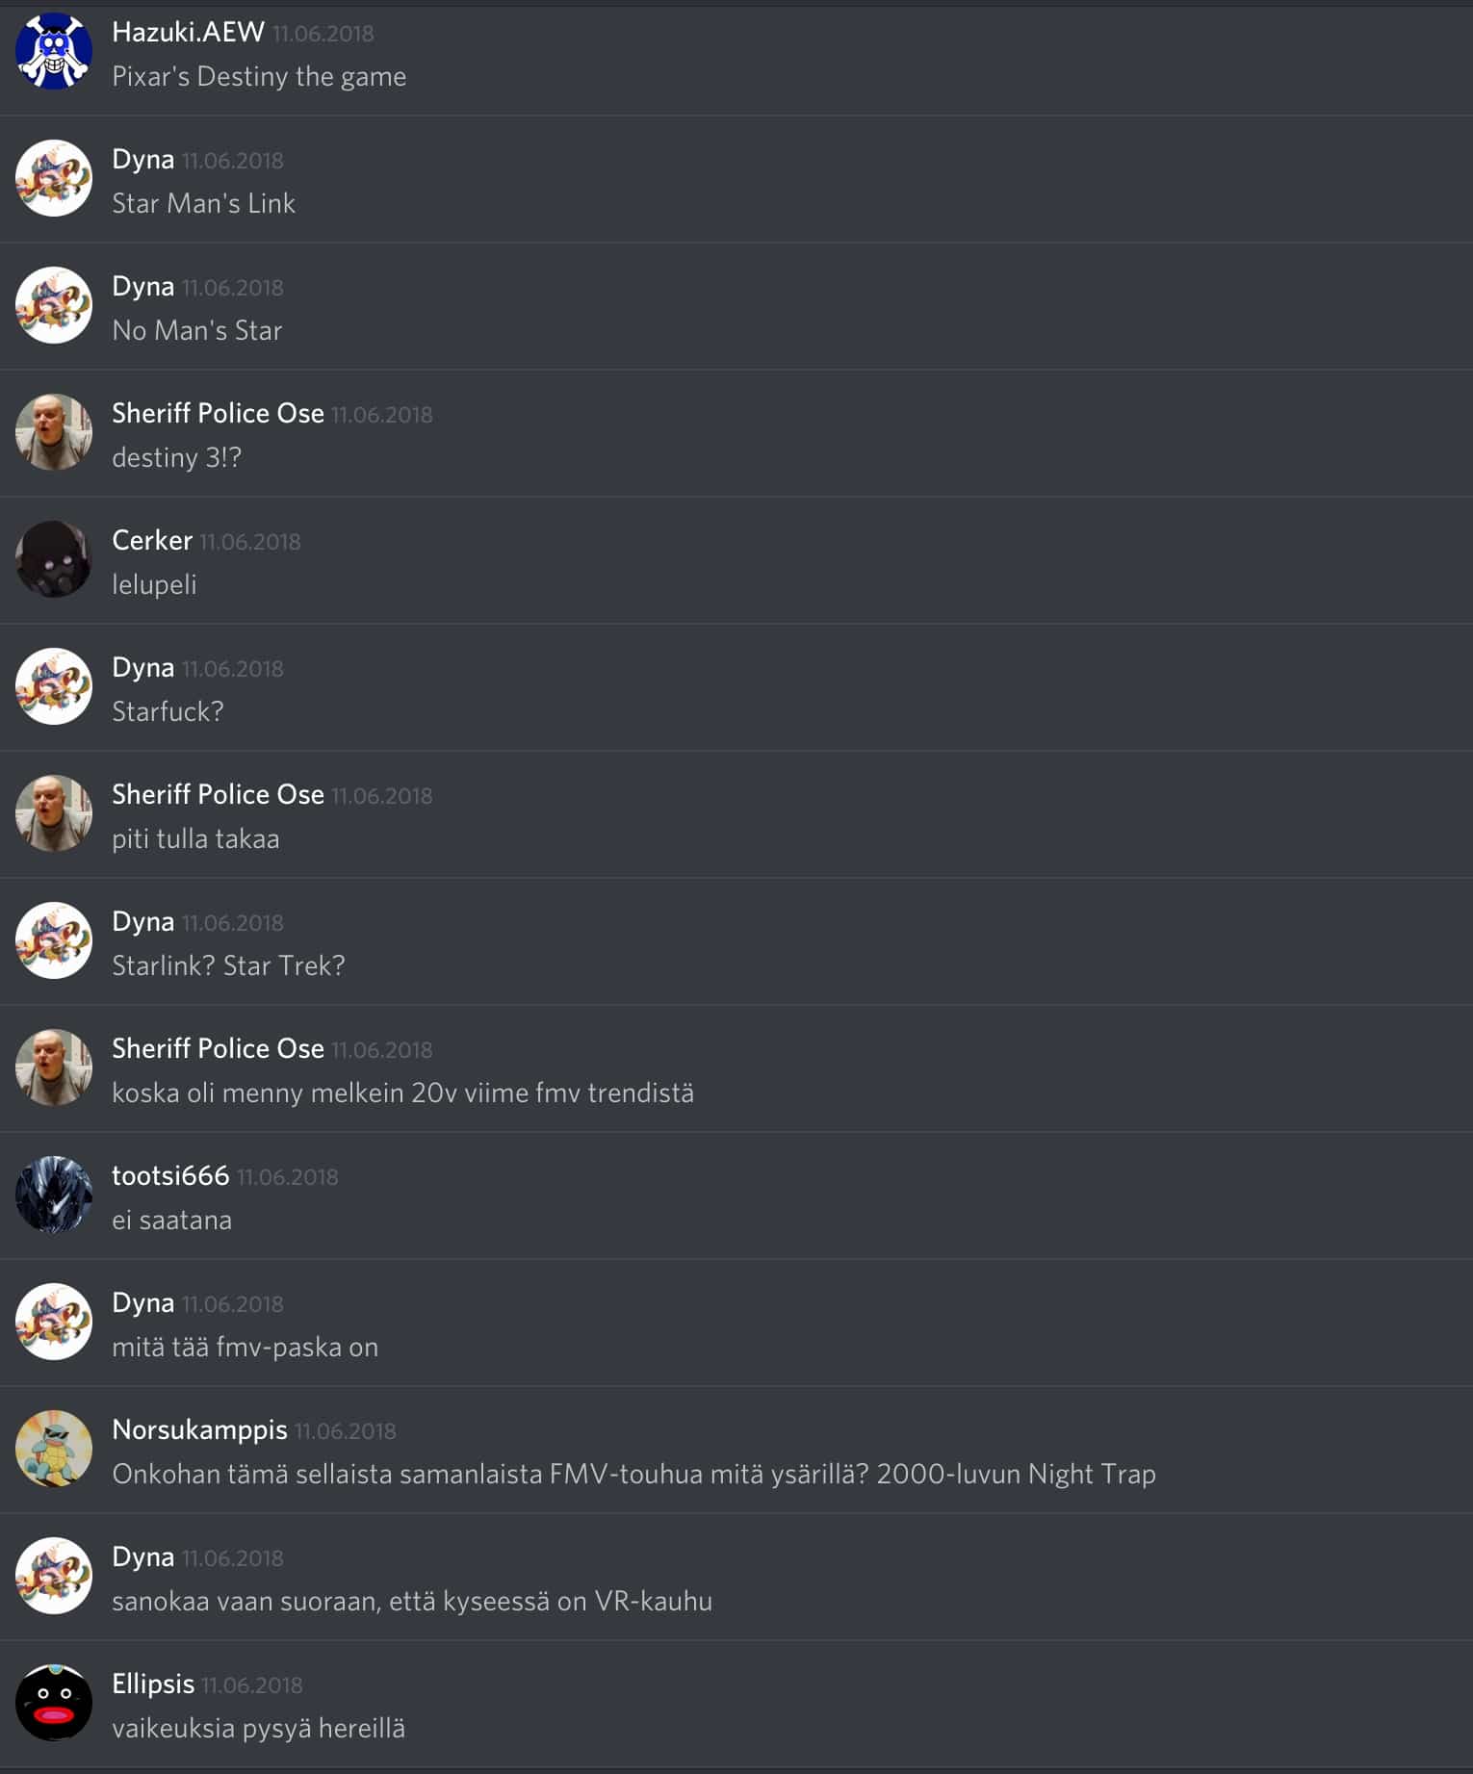1473x1774 pixels.
Task: Click timestamp next to Ellipsis name
Action: pos(252,1685)
